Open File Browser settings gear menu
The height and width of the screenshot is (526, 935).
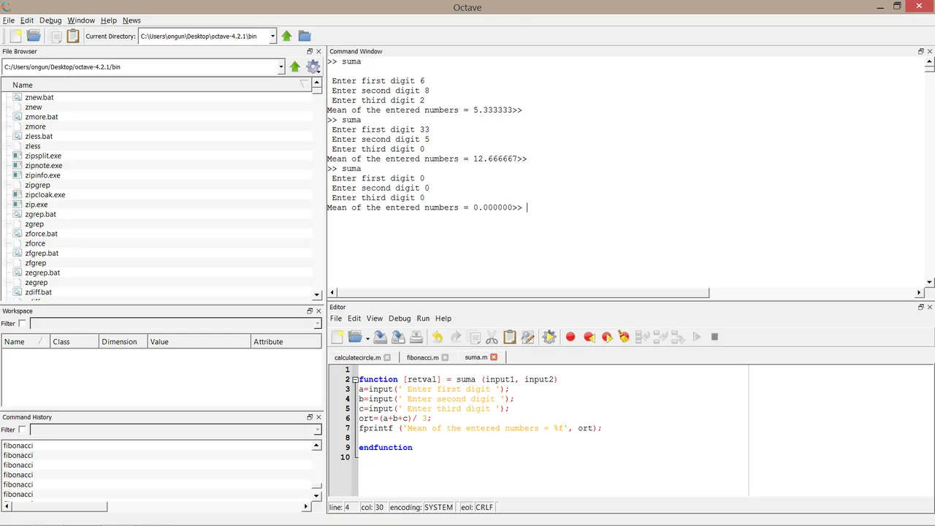(x=313, y=66)
